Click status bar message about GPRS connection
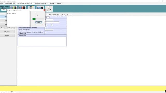 pyautogui.click(x=8, y=92)
